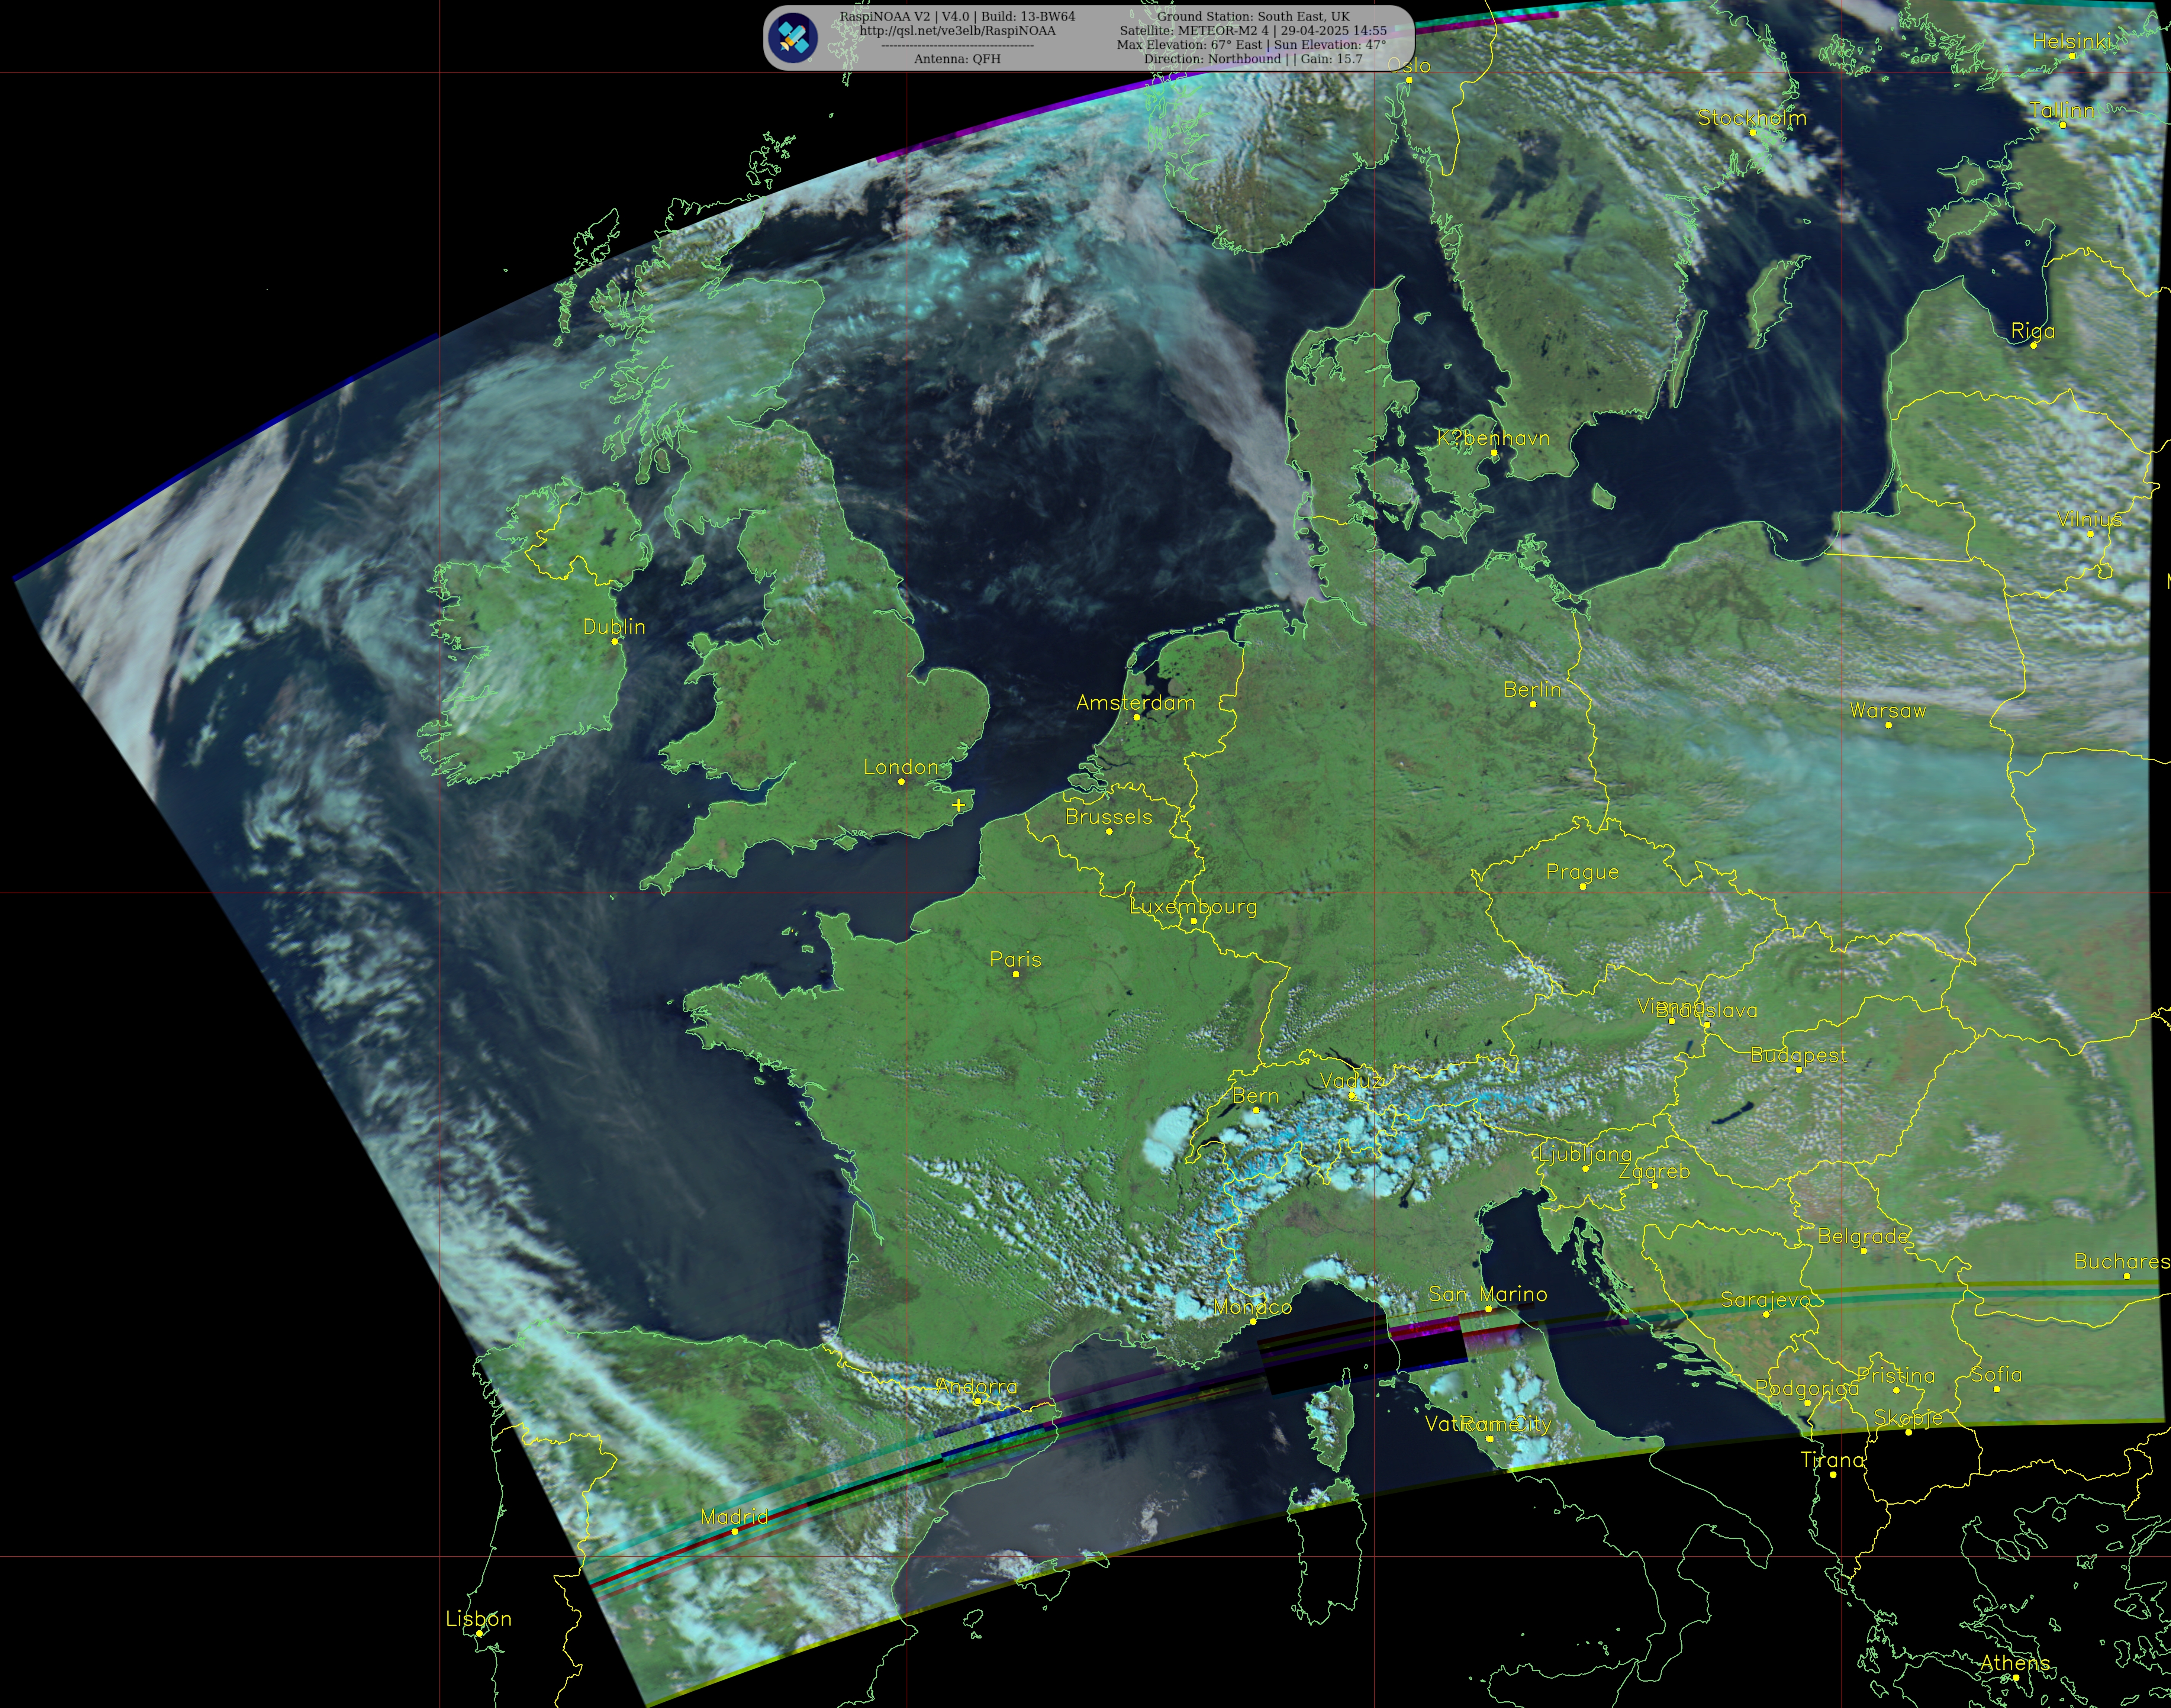Click the Bucharest city label
2171x1708 pixels.
[2122, 1261]
